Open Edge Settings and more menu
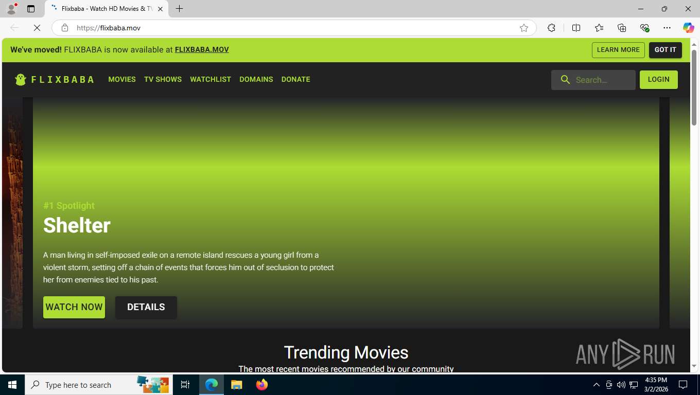Viewport: 700px width, 395px height. [x=667, y=28]
